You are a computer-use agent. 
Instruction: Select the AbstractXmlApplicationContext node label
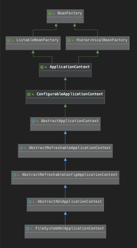pos(70,201)
